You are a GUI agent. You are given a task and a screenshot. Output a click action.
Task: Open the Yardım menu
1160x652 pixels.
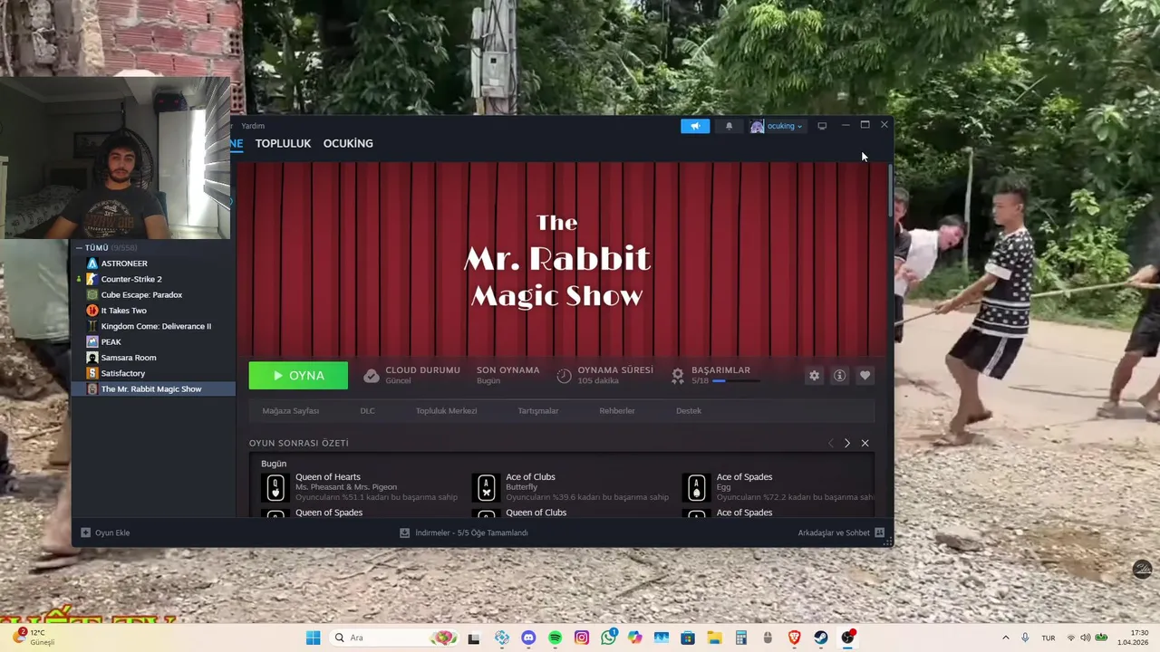click(253, 126)
